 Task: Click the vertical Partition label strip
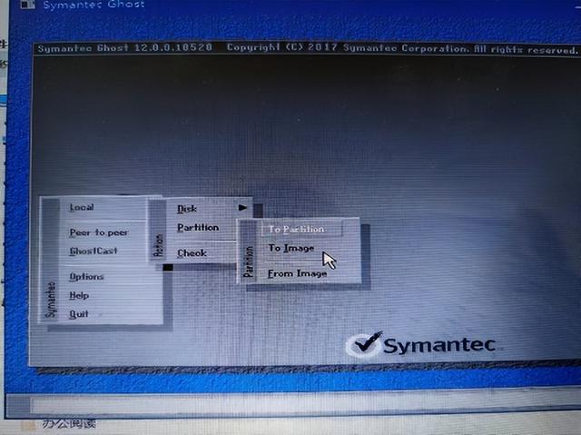point(248,252)
